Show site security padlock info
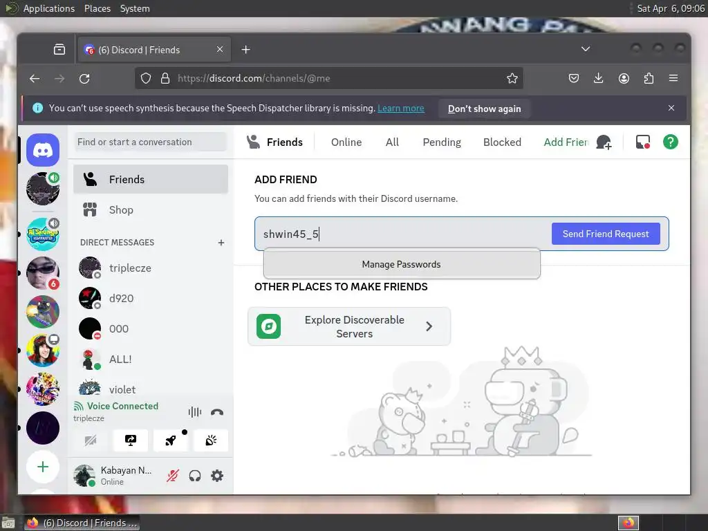The image size is (708, 531). (x=165, y=79)
